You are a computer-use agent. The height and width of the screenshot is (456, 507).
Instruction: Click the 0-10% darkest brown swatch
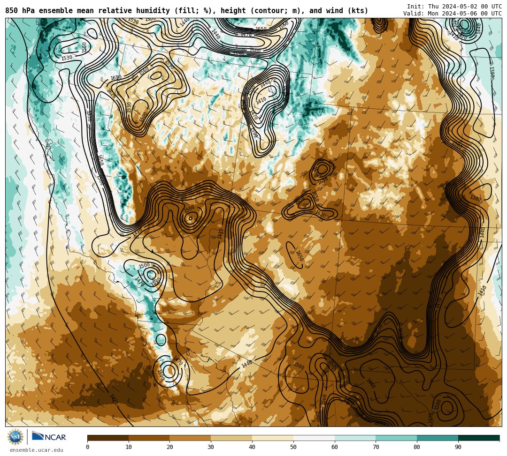108,438
